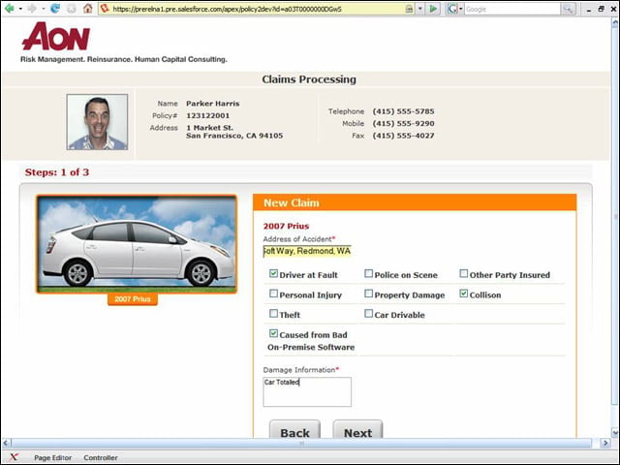This screenshot has width=620, height=465.
Task: Open search engine dropdown arrow
Action: pyautogui.click(x=461, y=9)
